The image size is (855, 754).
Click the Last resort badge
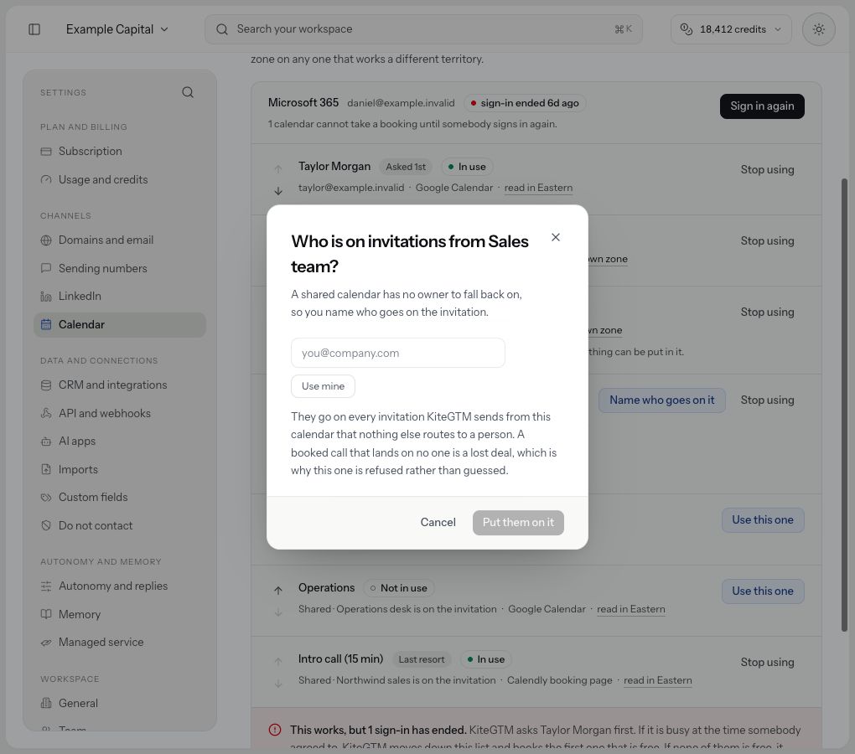click(x=422, y=660)
